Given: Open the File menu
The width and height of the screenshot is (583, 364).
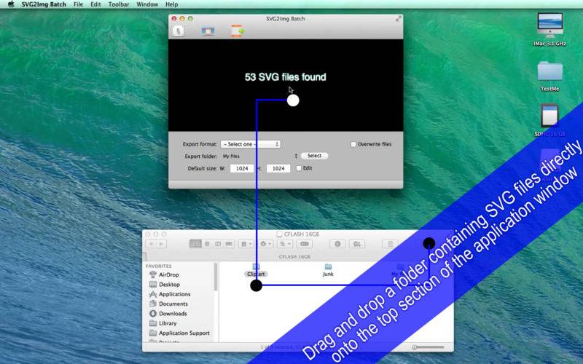Looking at the screenshot, I should 78,4.
